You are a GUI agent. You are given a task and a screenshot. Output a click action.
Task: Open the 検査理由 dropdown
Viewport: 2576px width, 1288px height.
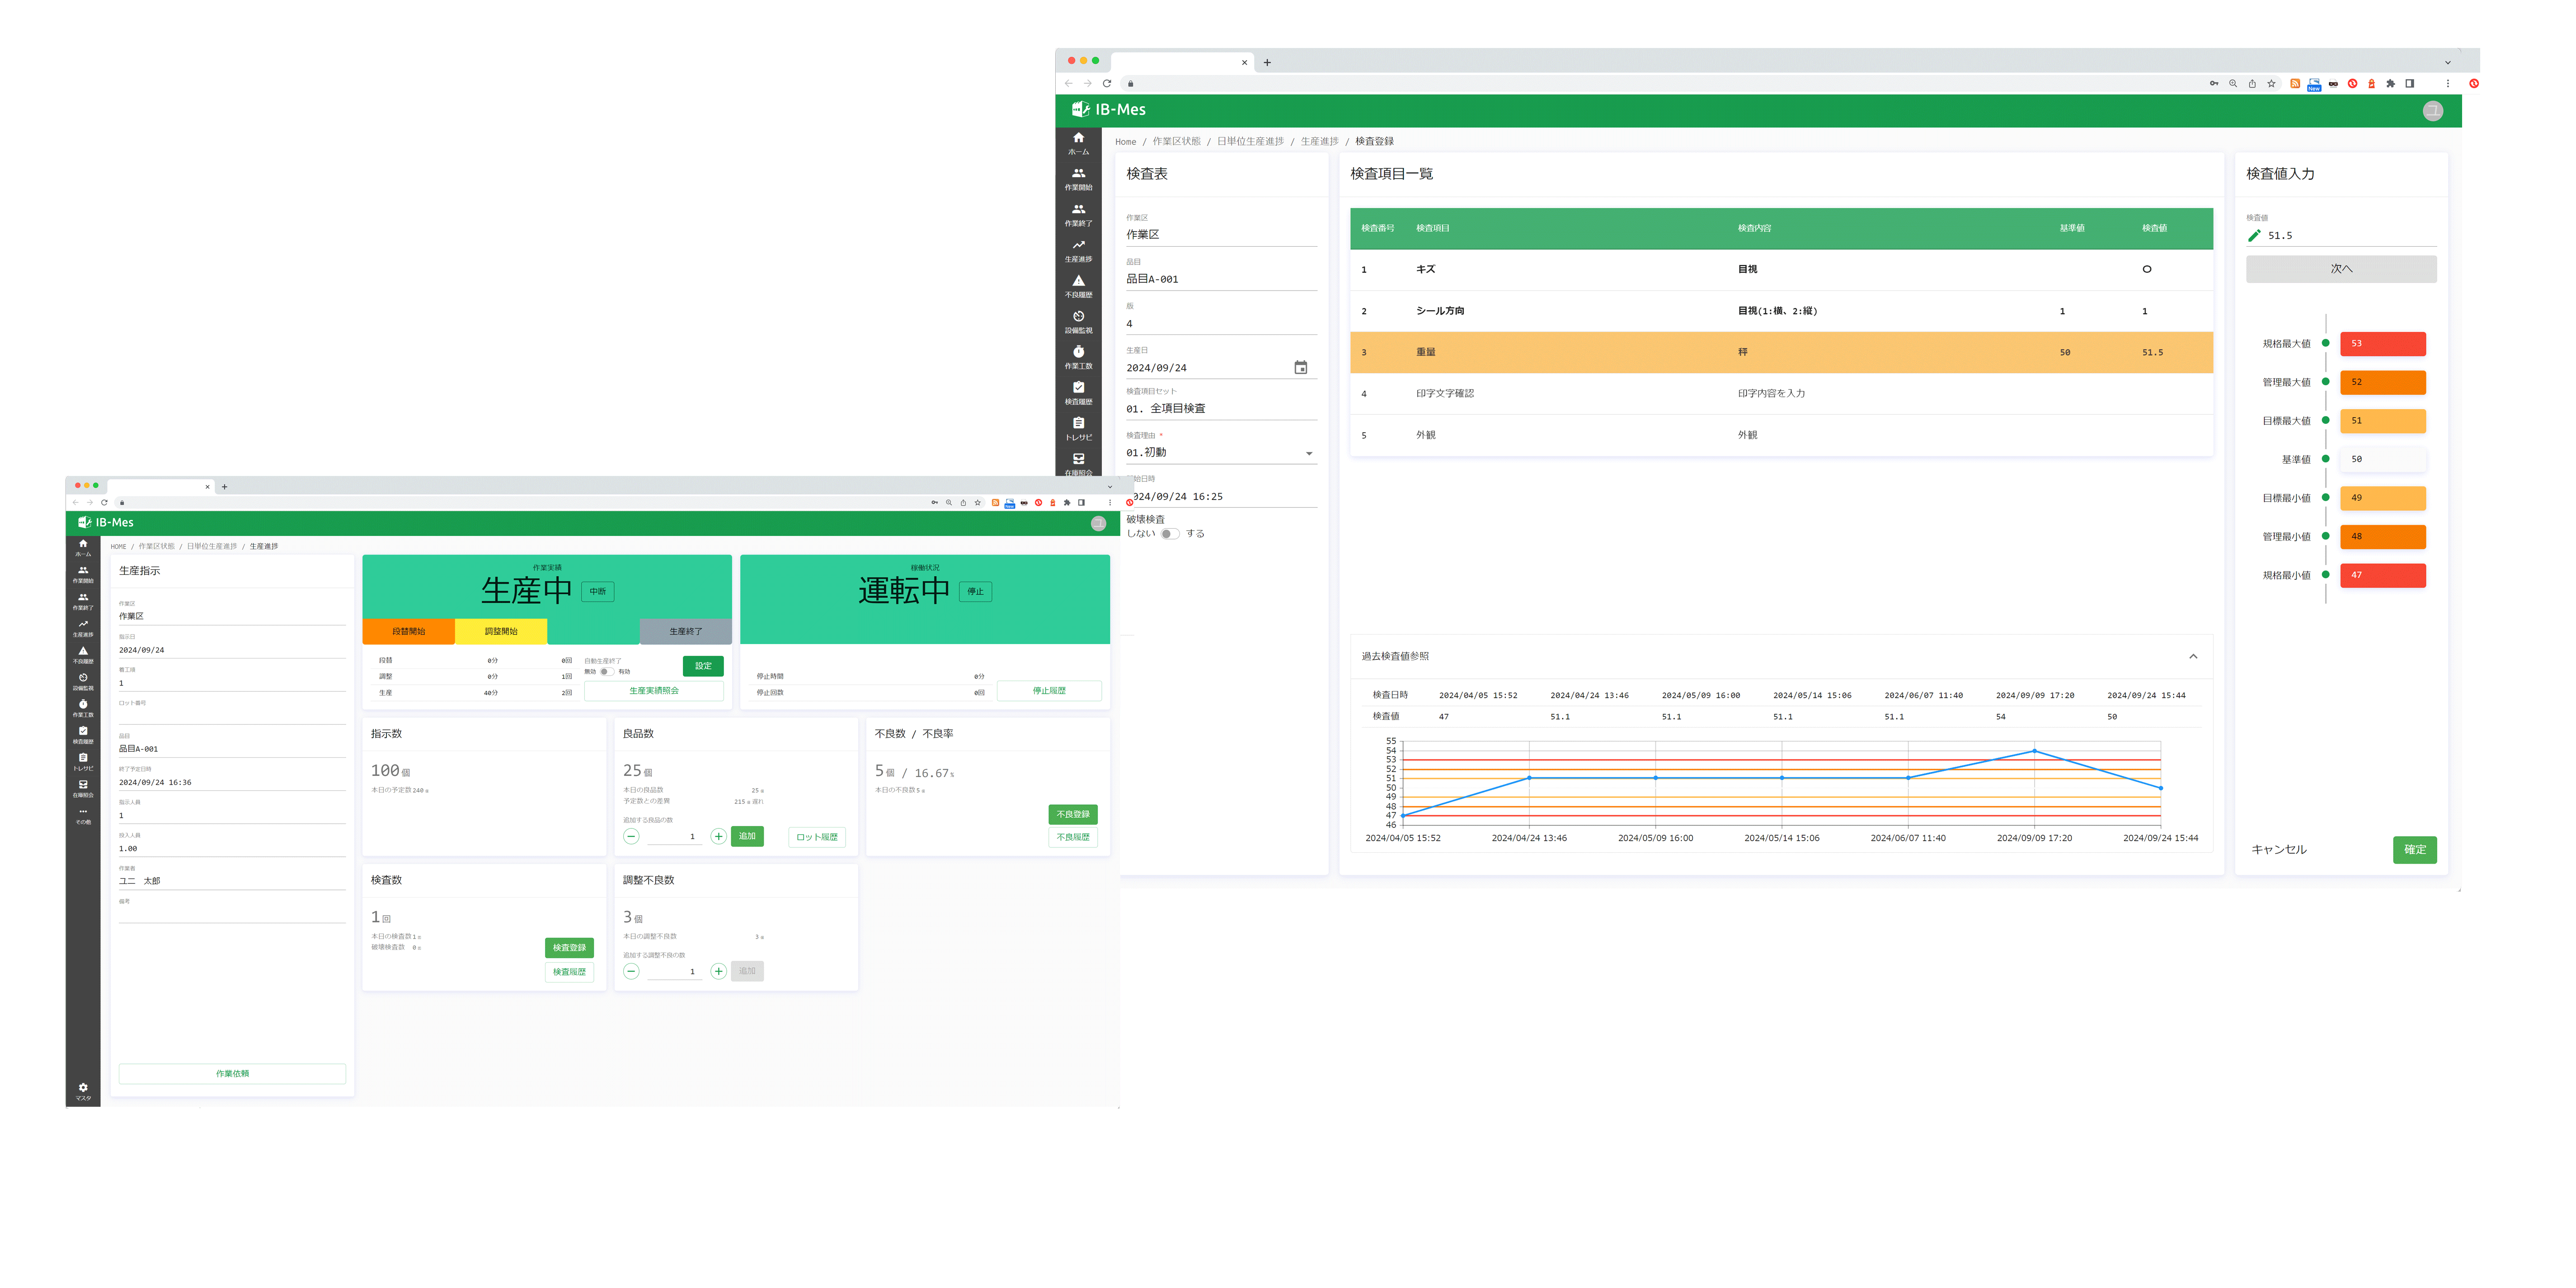[x=1221, y=453]
